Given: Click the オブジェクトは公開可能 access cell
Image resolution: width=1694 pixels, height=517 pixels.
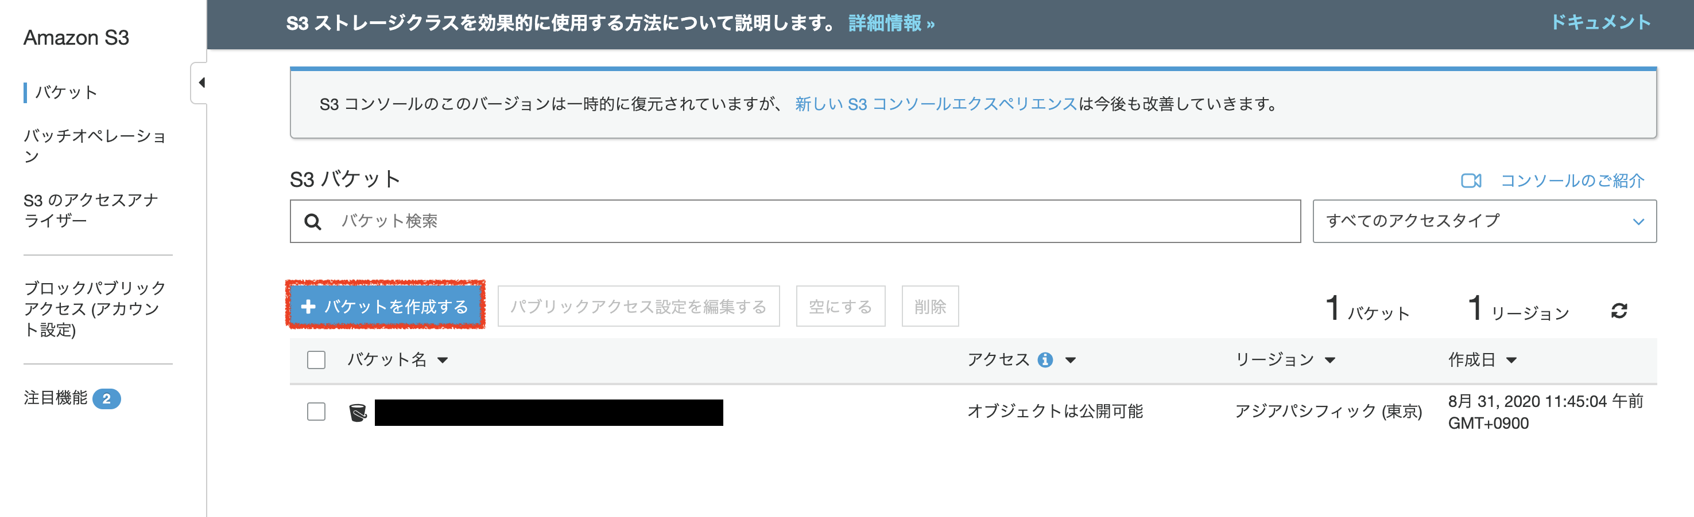Looking at the screenshot, I should click(x=1055, y=411).
